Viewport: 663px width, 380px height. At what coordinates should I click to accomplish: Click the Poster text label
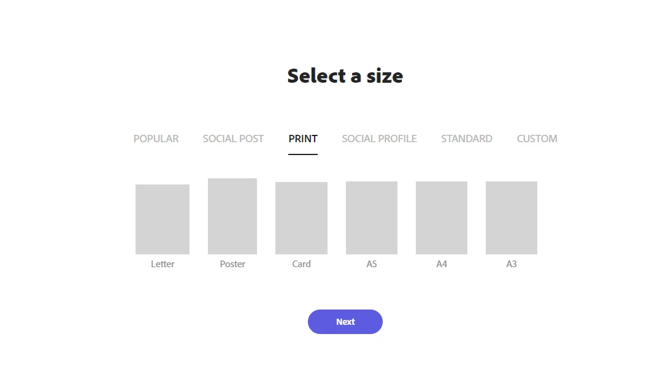[232, 264]
